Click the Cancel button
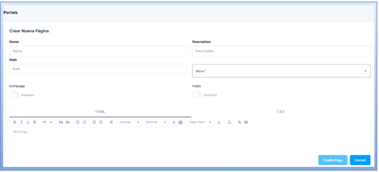This screenshot has width=379, height=172. pos(360,160)
